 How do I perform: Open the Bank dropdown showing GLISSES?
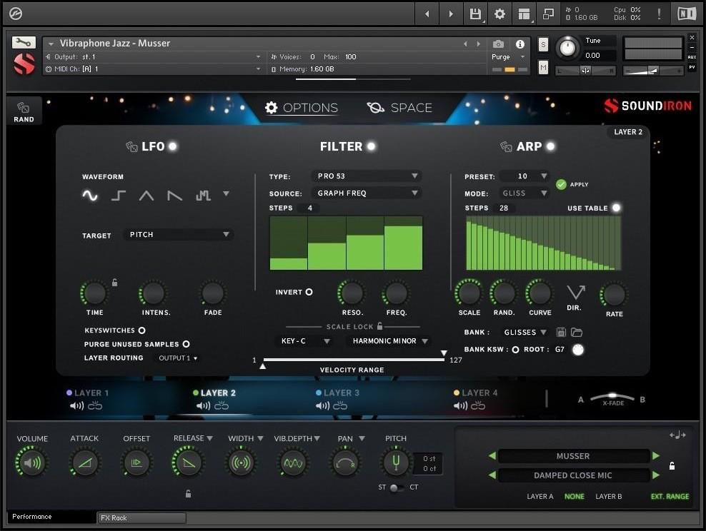pyautogui.click(x=525, y=332)
